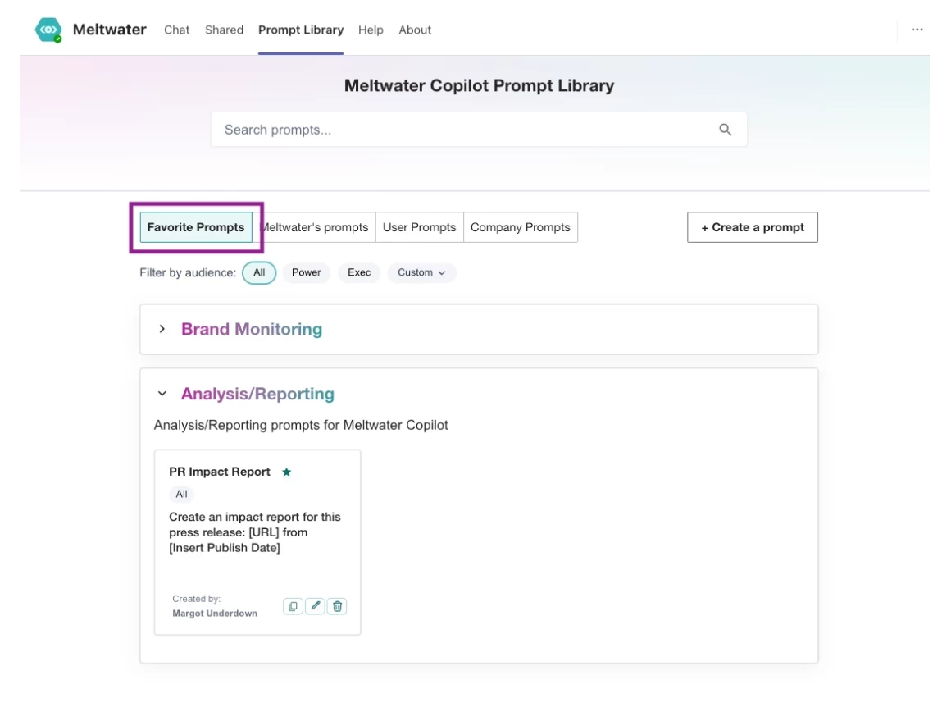The width and height of the screenshot is (933, 712).
Task: Open the User Prompts tab
Action: click(420, 227)
